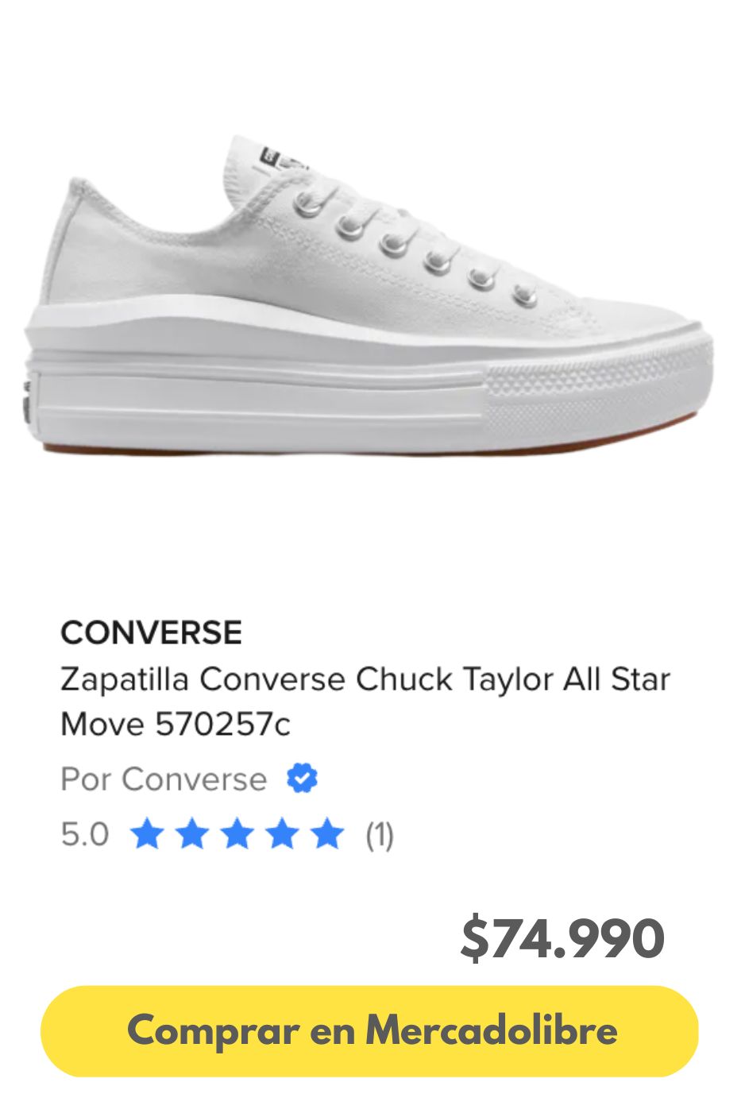This screenshot has height=1117, width=745.
Task: Select the first rating star
Action: (147, 835)
